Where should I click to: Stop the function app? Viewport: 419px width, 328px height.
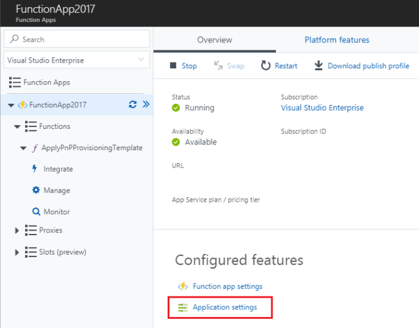pos(189,66)
